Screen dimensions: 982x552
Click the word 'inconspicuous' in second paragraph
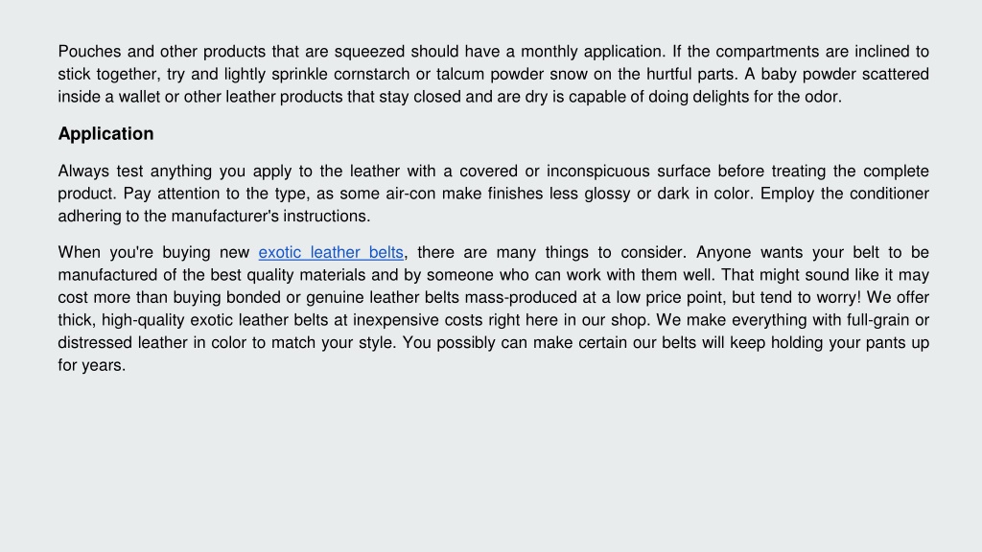coord(597,172)
